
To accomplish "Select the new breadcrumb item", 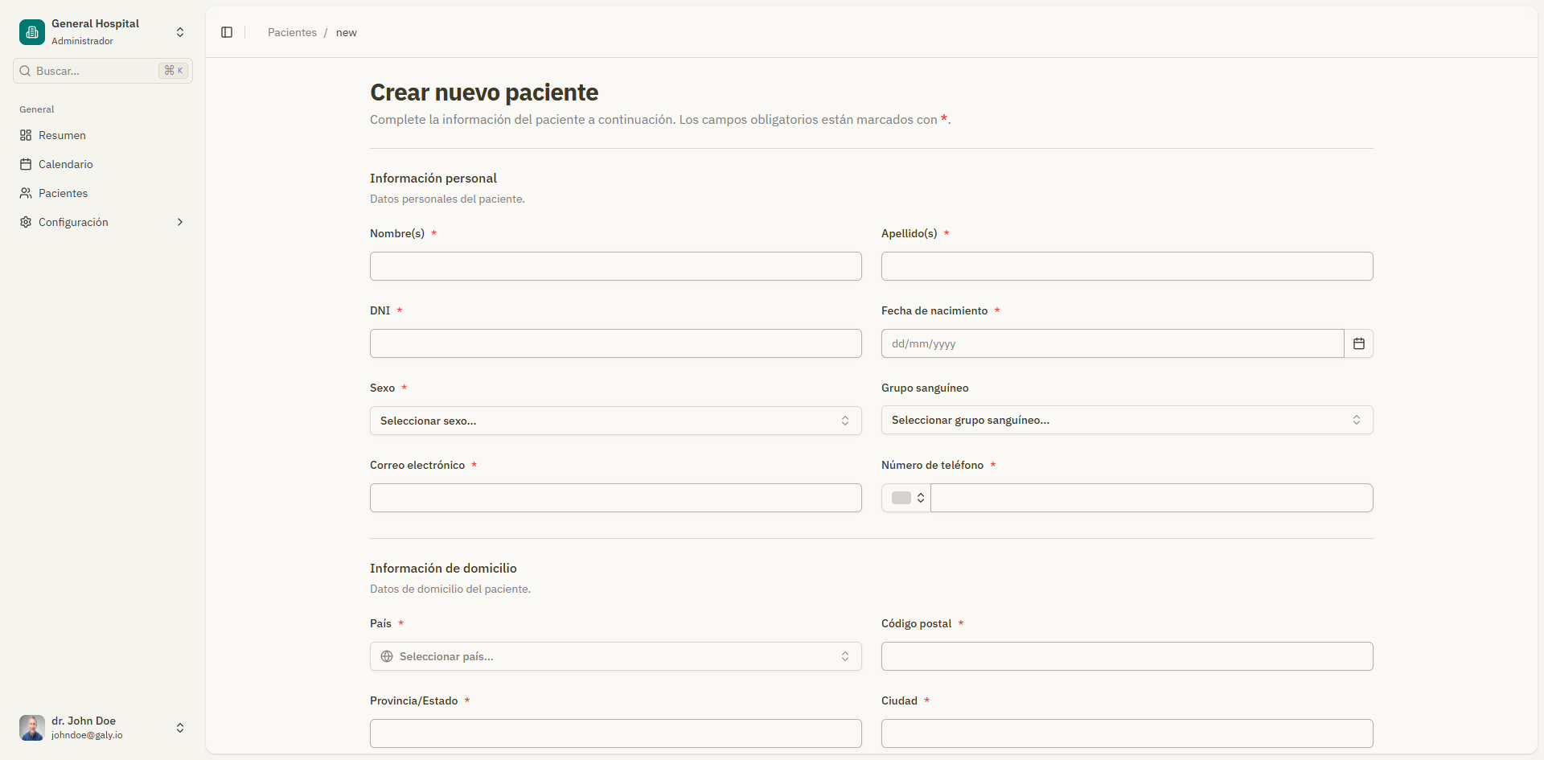I will point(346,32).
